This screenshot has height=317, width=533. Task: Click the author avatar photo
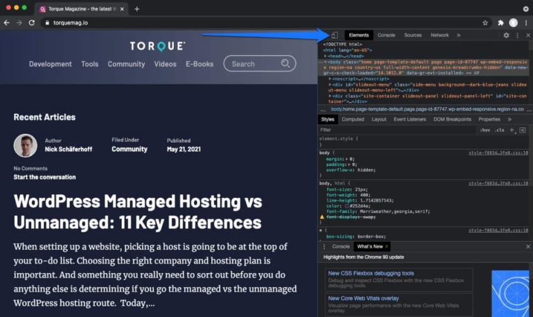pos(25,145)
